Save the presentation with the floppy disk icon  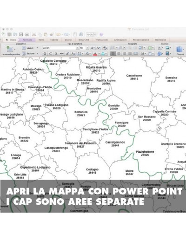21,34
